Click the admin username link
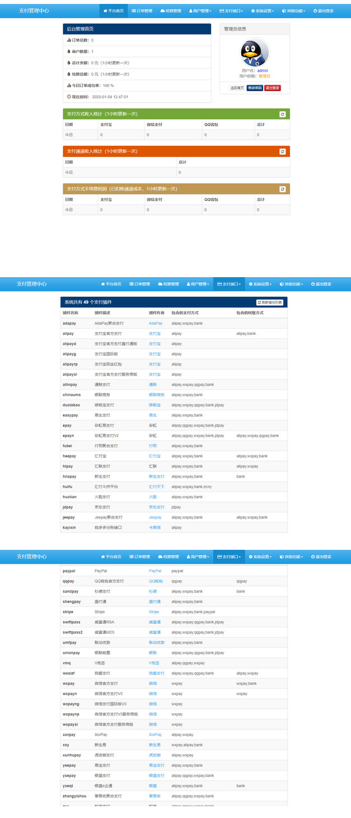This screenshot has height=818, width=351. (x=263, y=71)
